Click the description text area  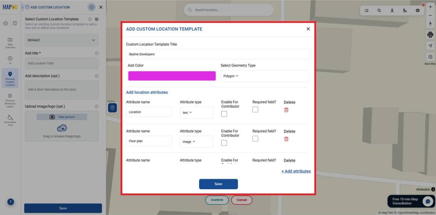pyautogui.click(x=62, y=90)
